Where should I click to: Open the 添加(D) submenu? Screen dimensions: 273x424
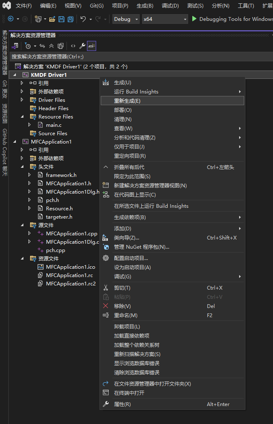[x=172, y=229]
